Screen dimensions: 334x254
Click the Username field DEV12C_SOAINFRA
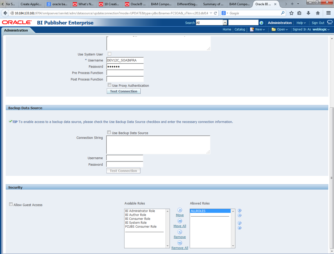[125, 60]
